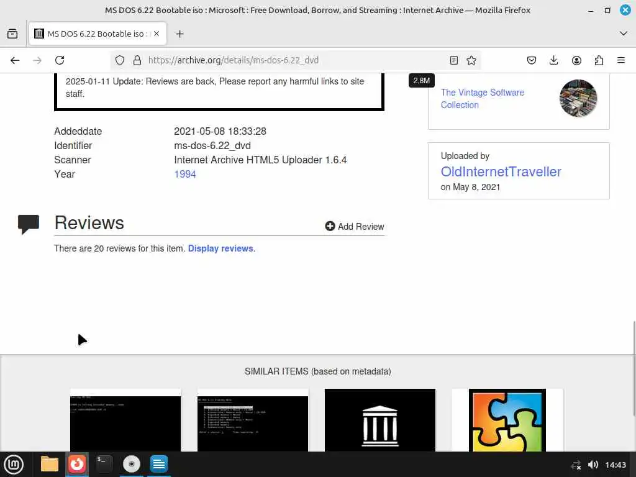Open the Firefox View icon

tap(12, 34)
